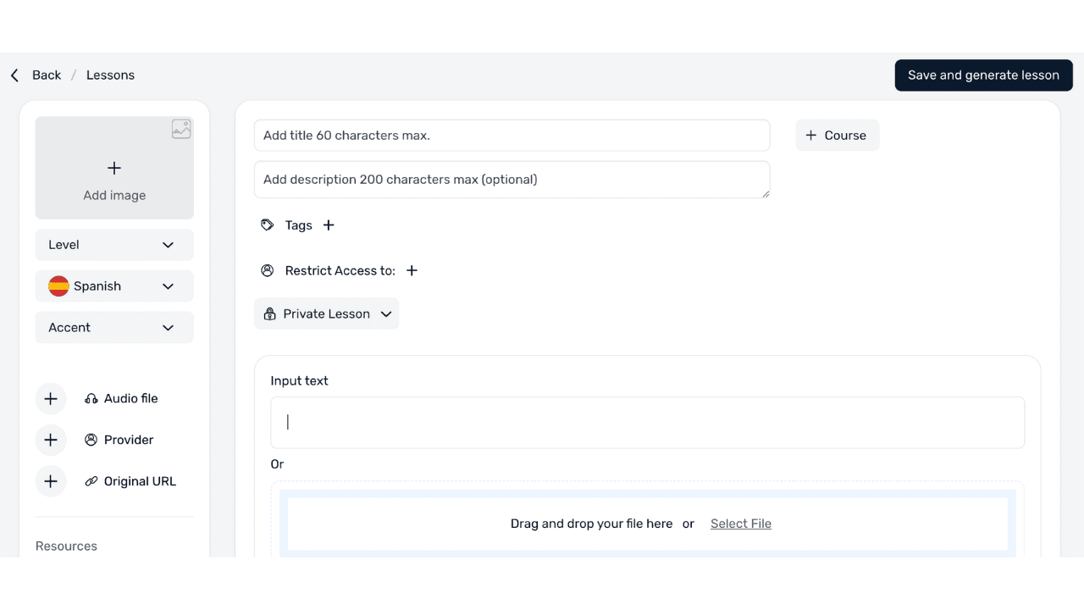Image resolution: width=1084 pixels, height=610 pixels.
Task: Click Save and generate lesson button
Action: (x=983, y=75)
